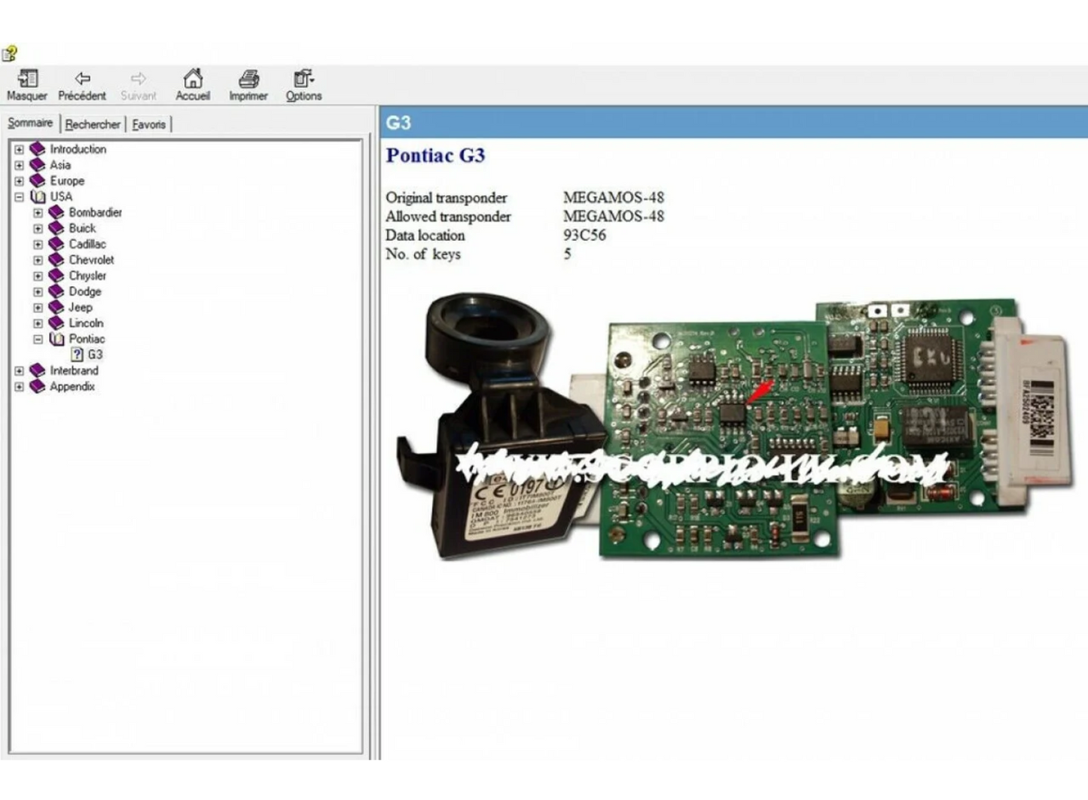Click the Masquer (hide) toolbar icon
Viewport: 1088px width, 800px height.
(27, 79)
